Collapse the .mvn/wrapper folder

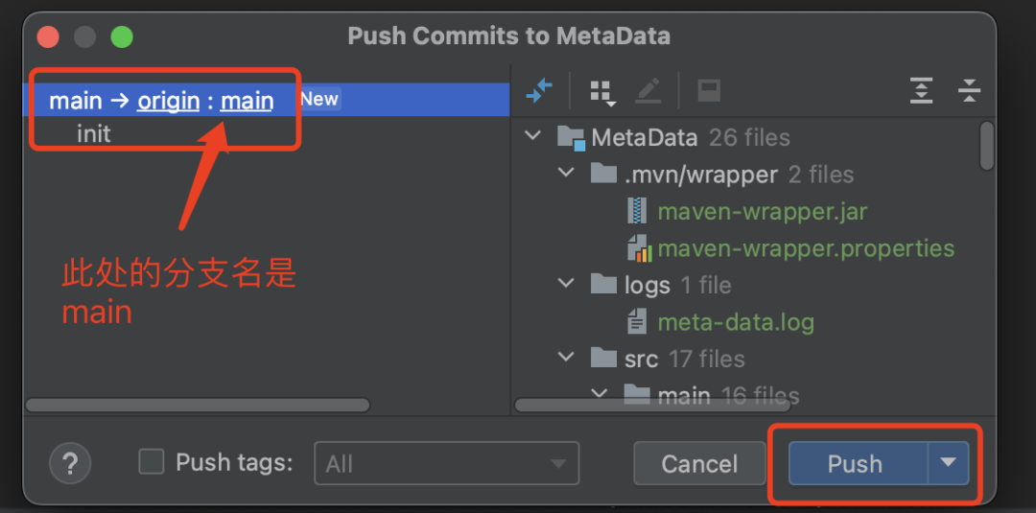point(566,174)
